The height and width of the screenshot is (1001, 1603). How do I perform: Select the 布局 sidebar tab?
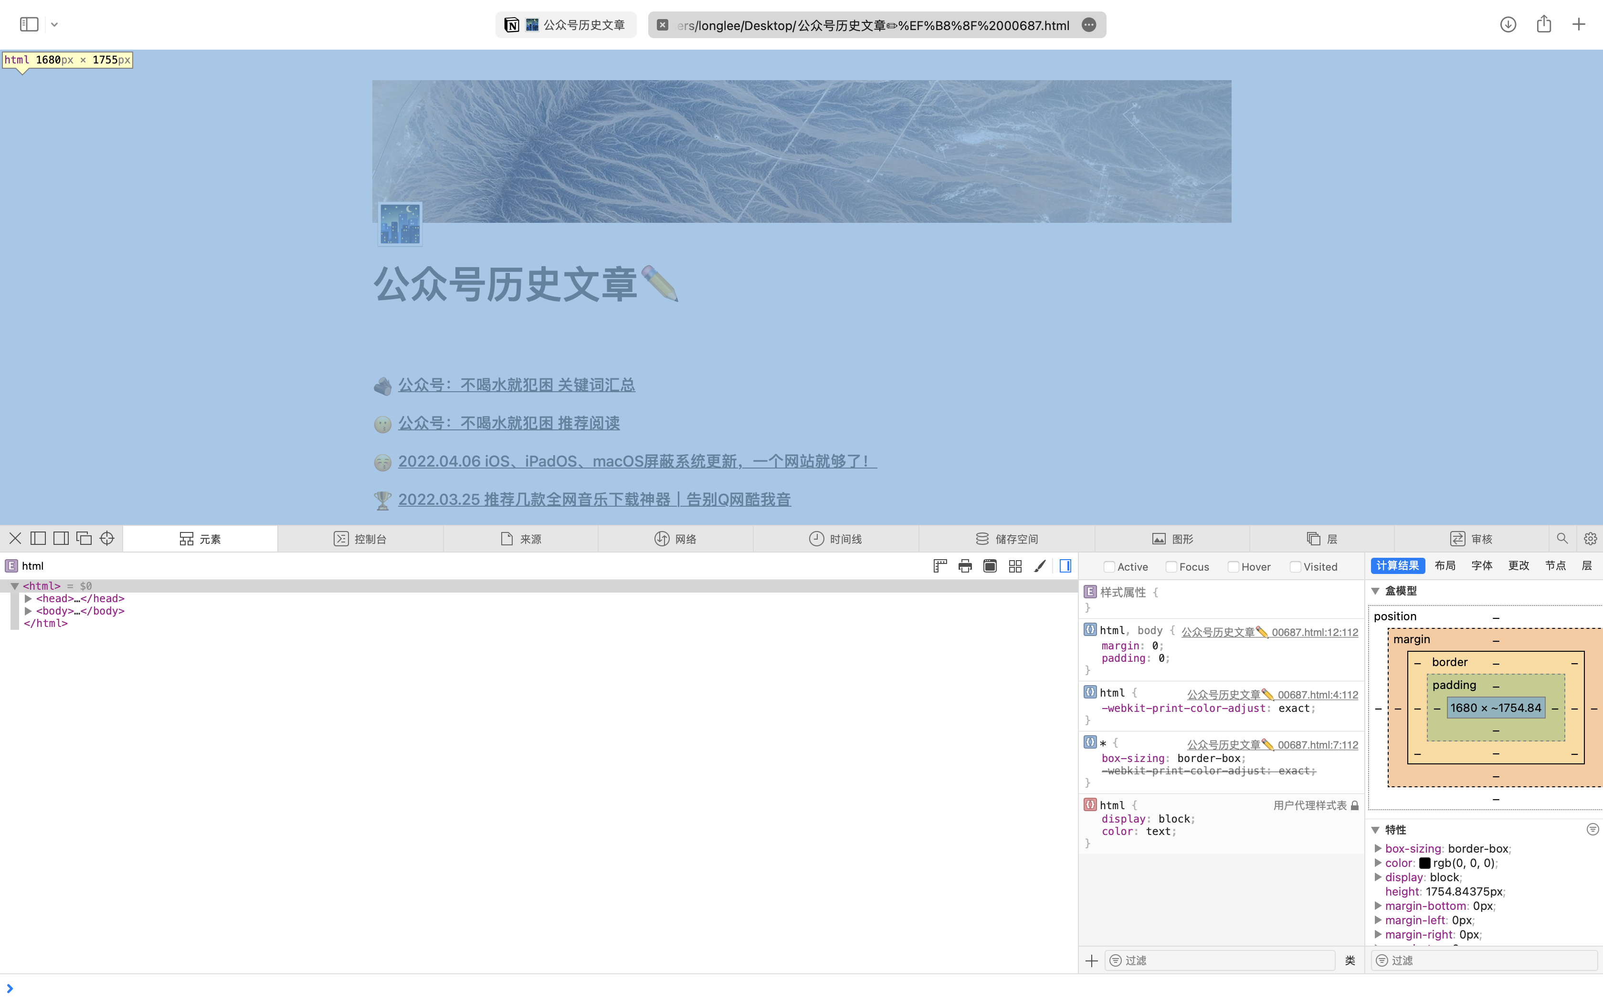[x=1445, y=566]
